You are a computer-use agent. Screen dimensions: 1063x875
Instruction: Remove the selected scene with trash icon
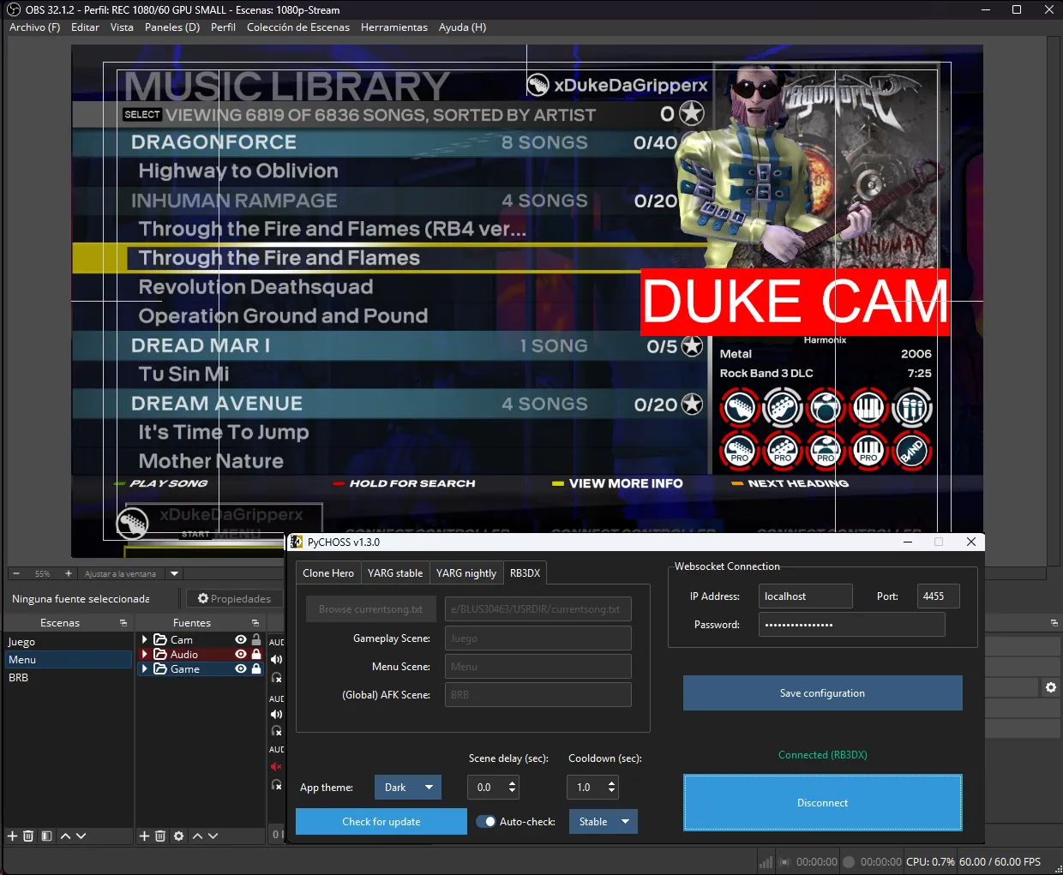(28, 836)
